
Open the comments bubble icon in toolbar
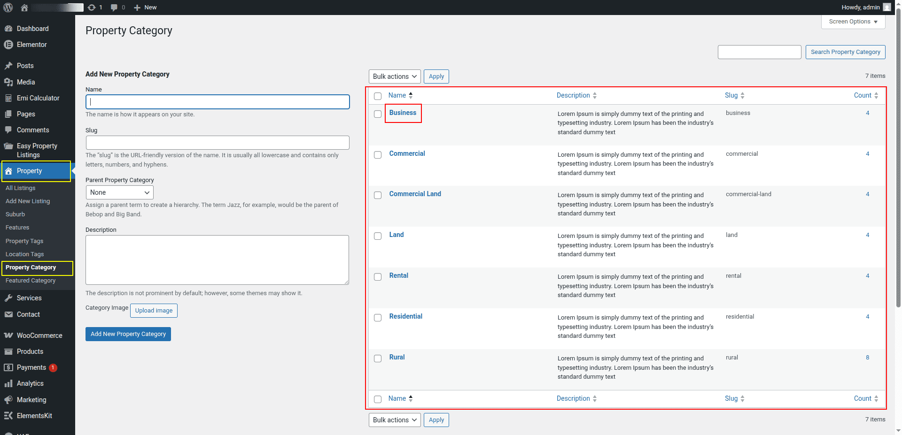click(114, 8)
